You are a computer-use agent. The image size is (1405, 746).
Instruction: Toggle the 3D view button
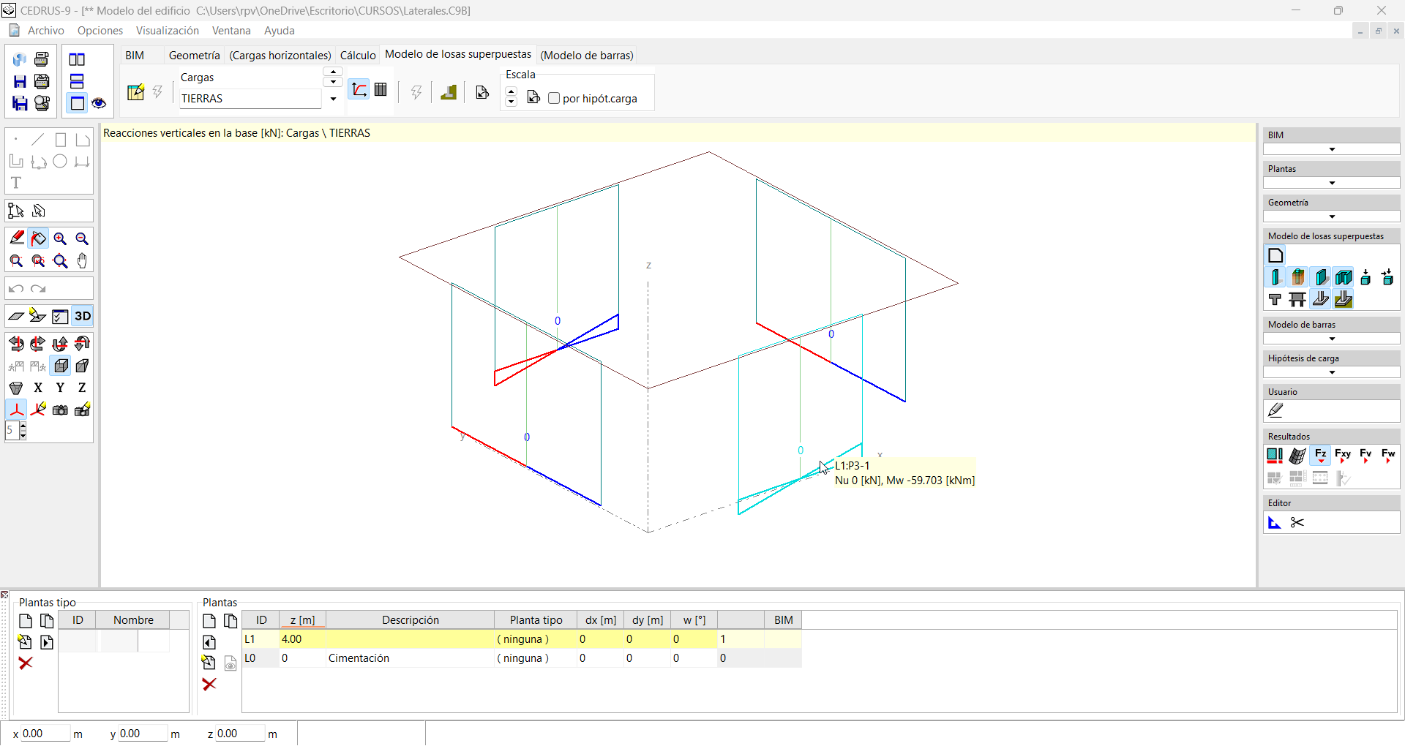coord(83,317)
